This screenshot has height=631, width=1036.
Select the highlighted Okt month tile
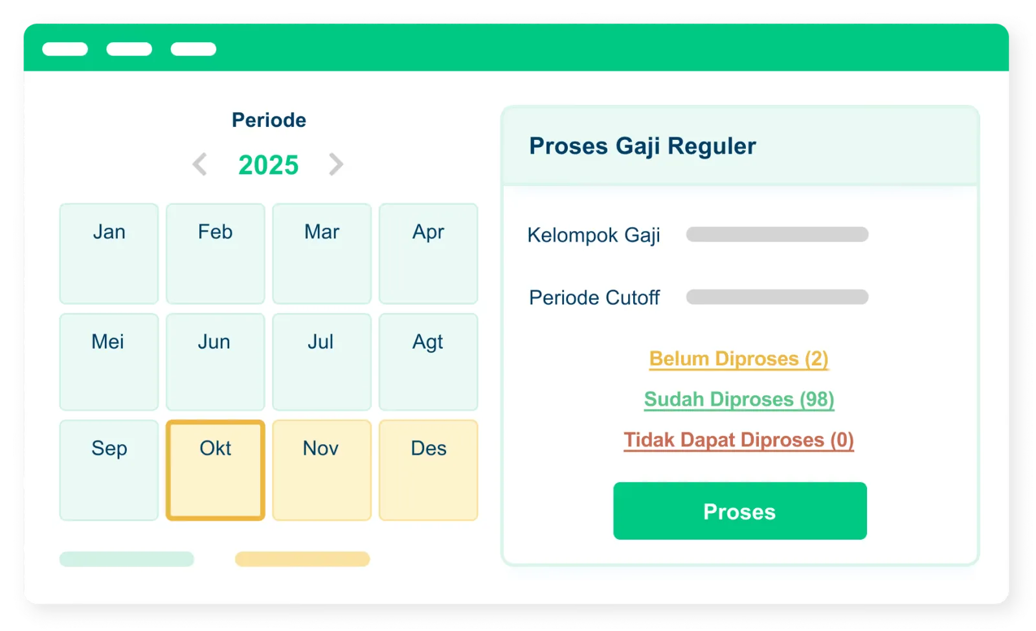point(216,470)
